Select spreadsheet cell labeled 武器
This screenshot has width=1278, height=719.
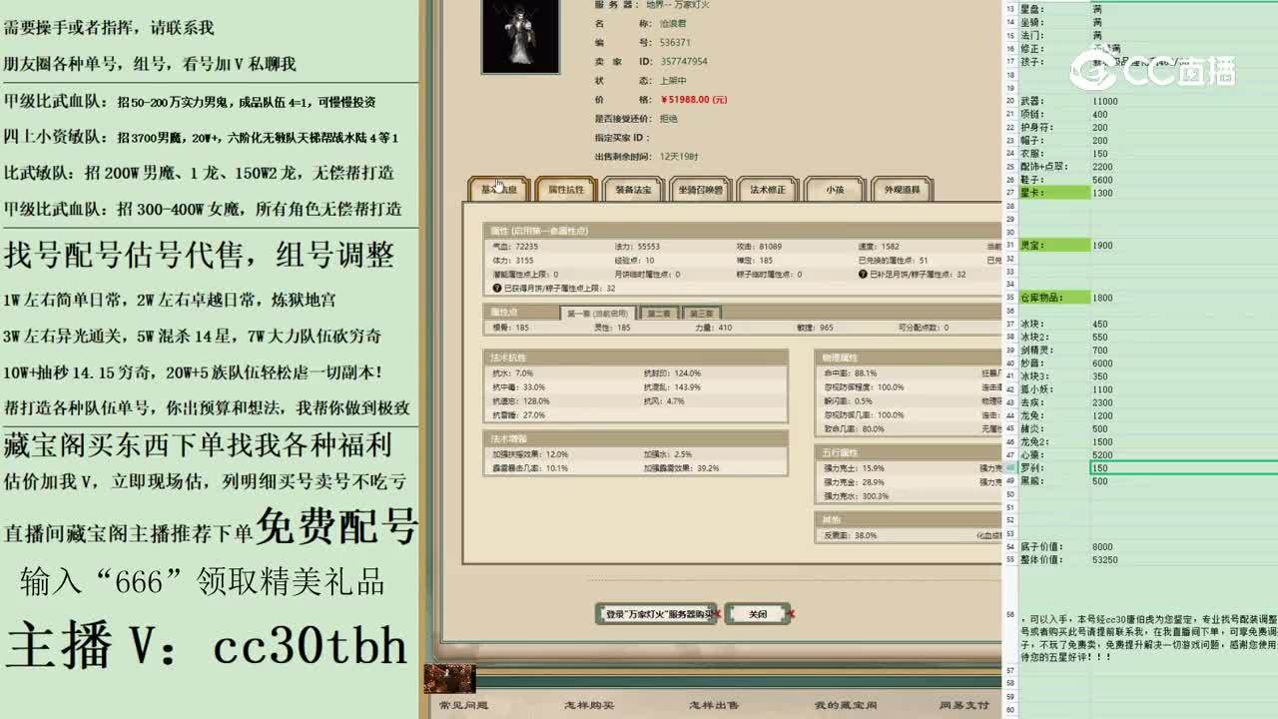coord(1054,101)
